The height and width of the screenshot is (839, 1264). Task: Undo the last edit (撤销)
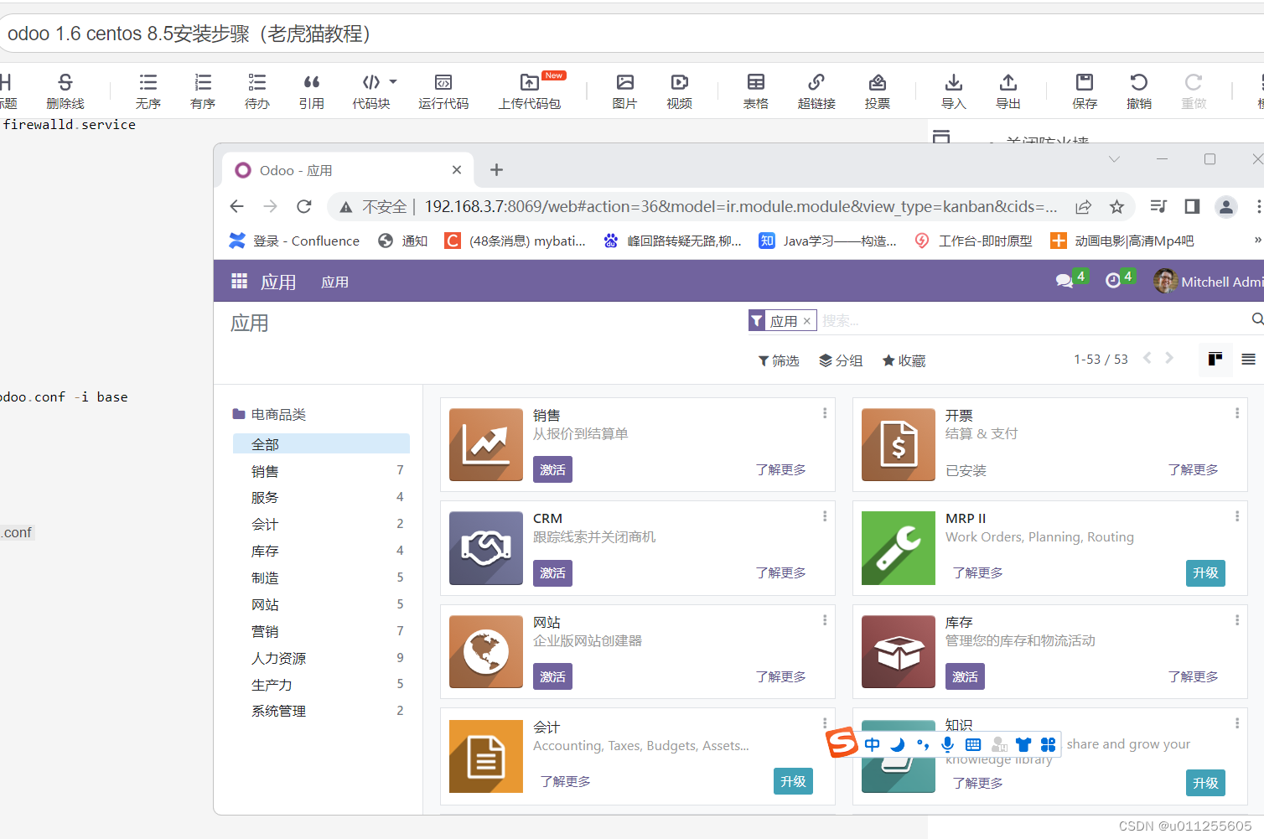tap(1139, 91)
